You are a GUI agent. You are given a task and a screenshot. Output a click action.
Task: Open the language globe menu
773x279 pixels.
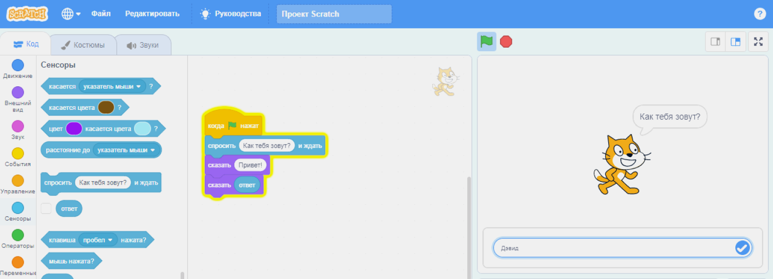[x=71, y=14]
